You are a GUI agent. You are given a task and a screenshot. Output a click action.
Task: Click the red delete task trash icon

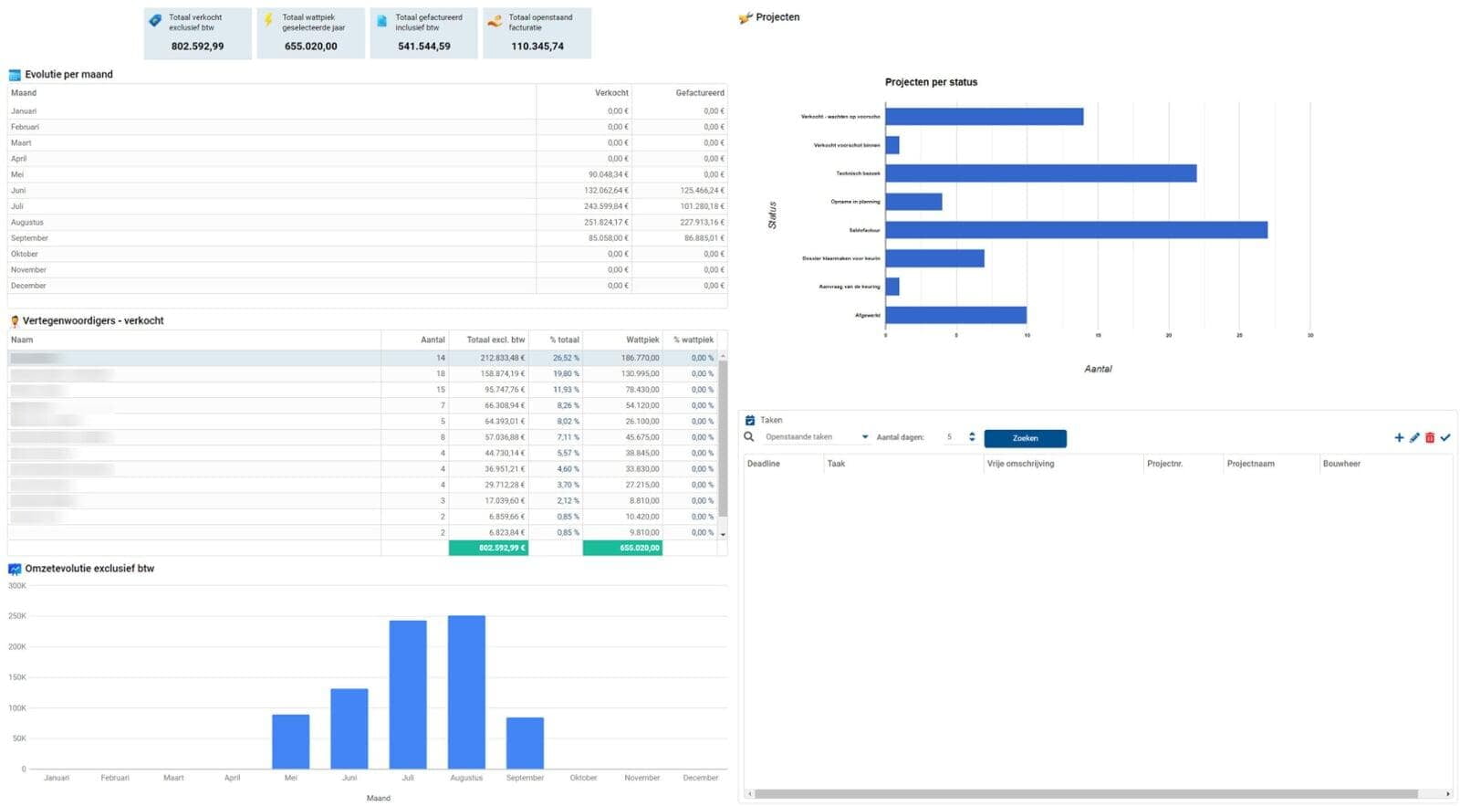click(x=1430, y=438)
